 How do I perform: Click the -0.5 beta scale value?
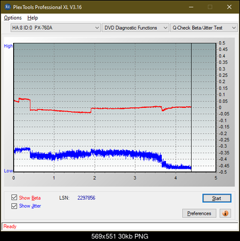[x=223, y=172]
